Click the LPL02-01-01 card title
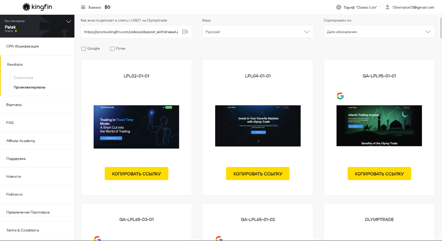The image size is (442, 241). click(136, 76)
